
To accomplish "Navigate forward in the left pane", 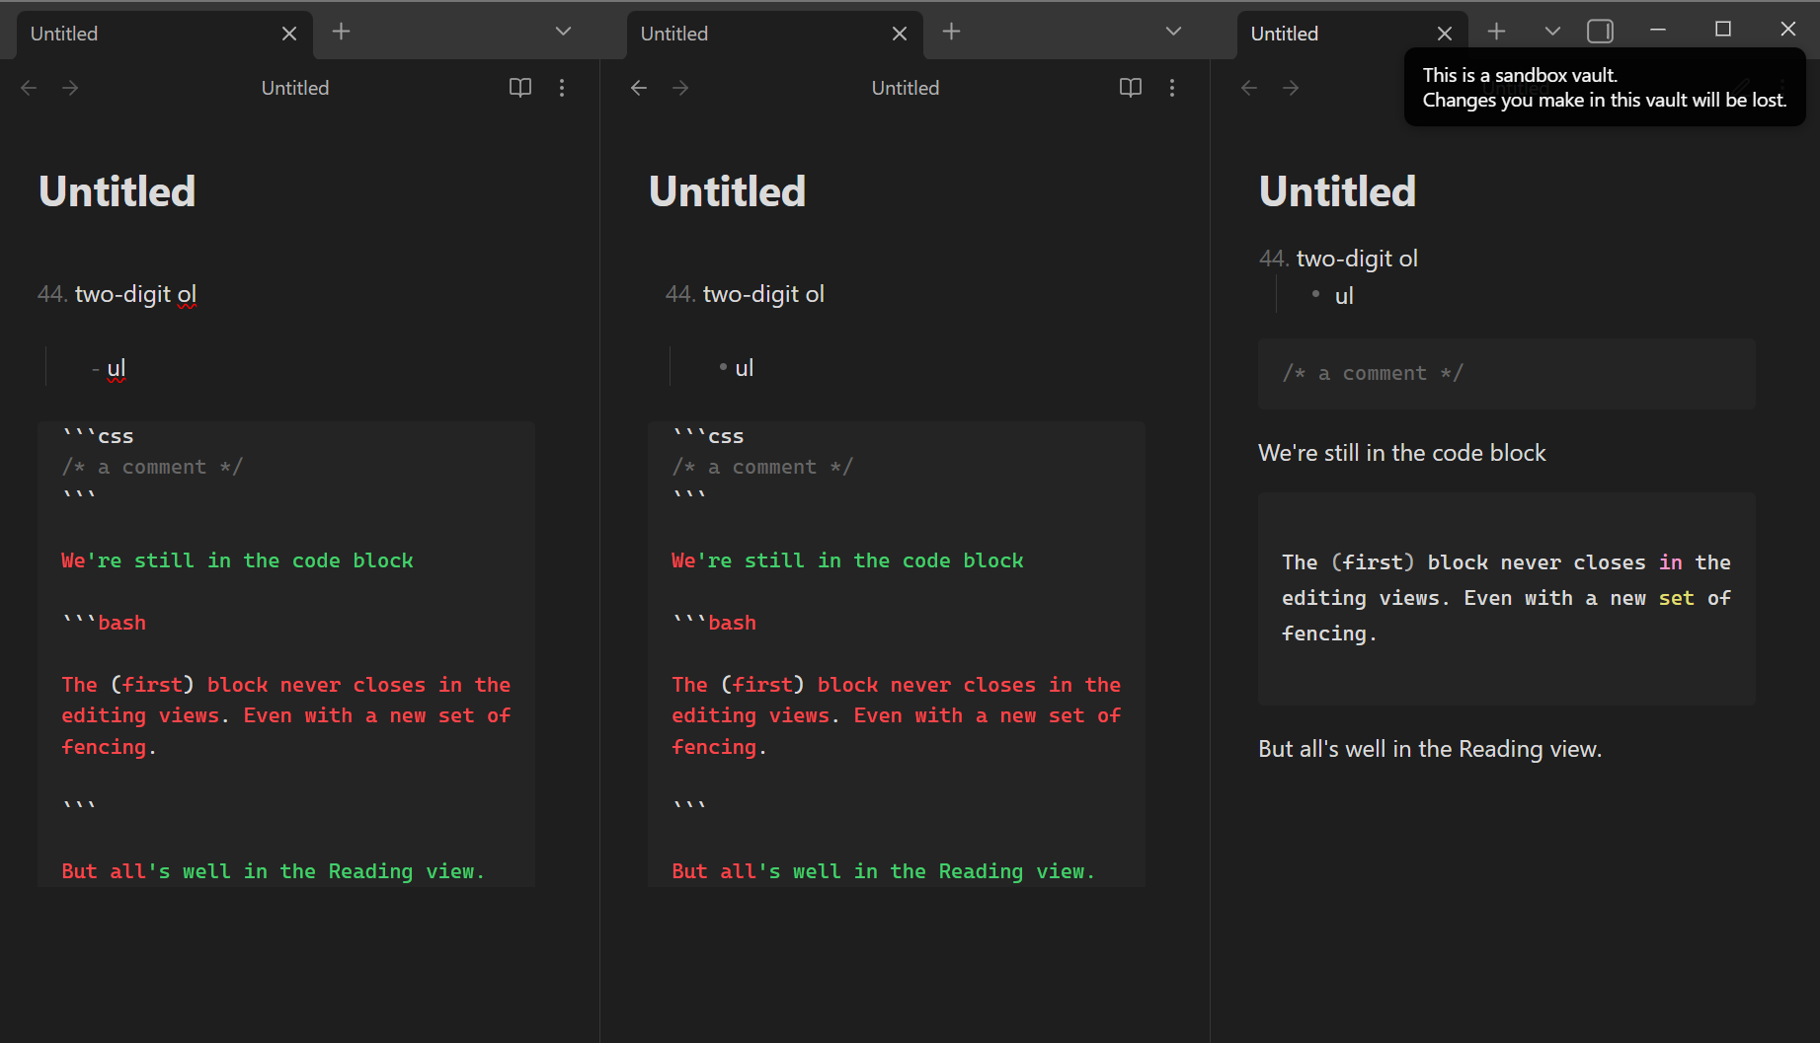I will (70, 88).
